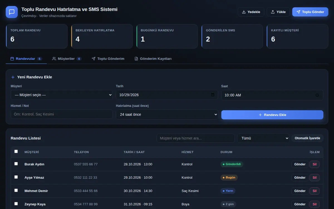Screen dimensions: 334x209
Task: Click the clock icon in Saat field
Action: pos(317,95)
